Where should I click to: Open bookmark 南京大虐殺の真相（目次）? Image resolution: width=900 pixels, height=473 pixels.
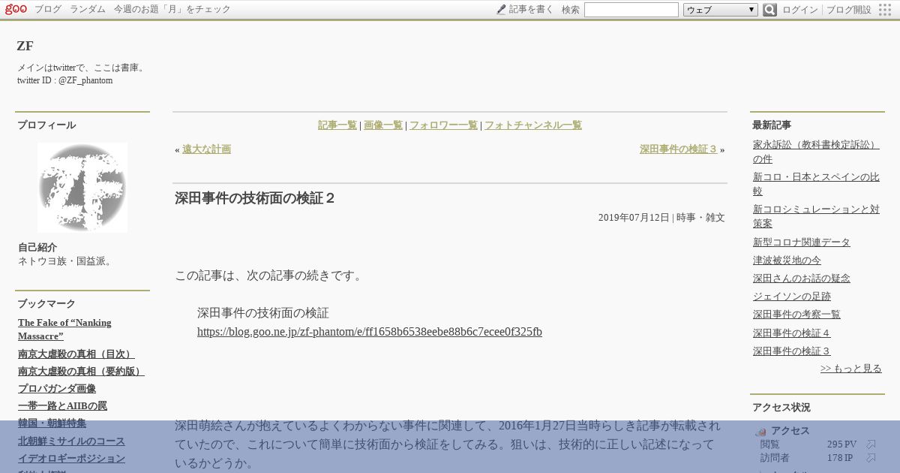[76, 354]
